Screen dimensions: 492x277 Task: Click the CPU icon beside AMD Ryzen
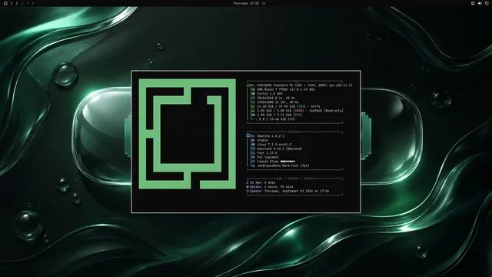253,89
